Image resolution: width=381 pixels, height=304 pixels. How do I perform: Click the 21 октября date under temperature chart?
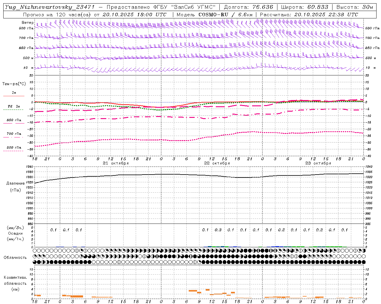(x=115, y=163)
